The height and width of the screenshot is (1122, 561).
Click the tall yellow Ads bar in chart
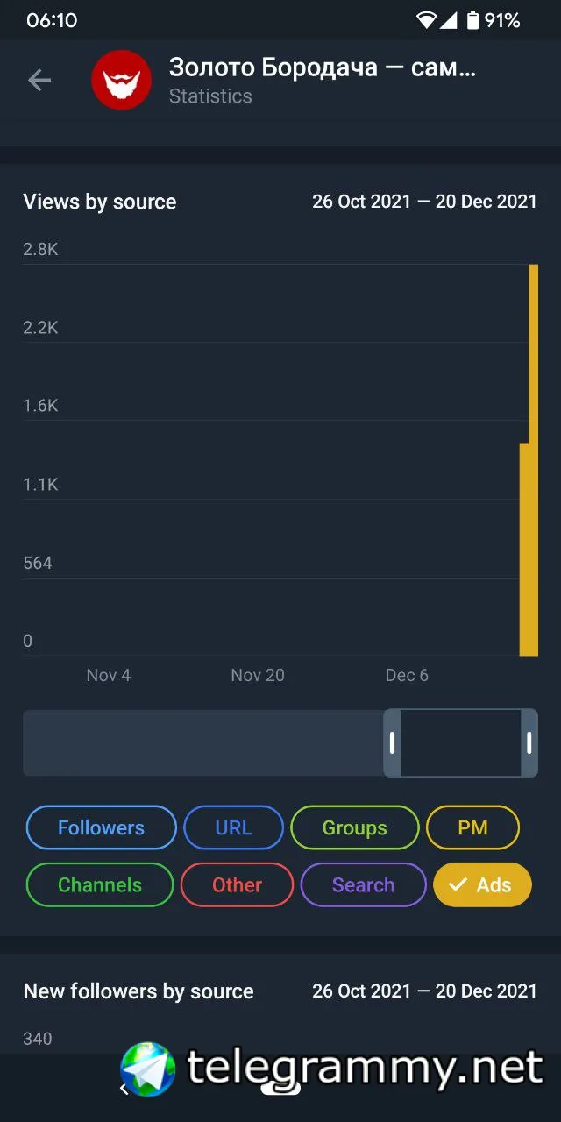pyautogui.click(x=533, y=460)
